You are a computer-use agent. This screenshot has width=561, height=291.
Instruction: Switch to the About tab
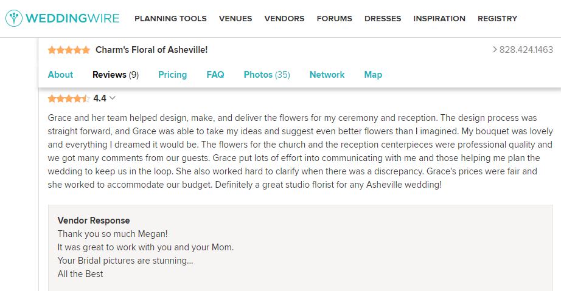[60, 75]
